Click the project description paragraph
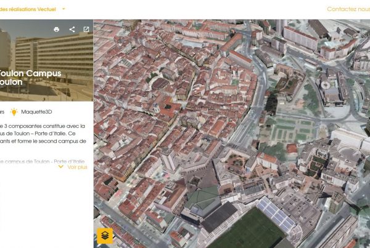This screenshot has width=370, height=248. (43, 134)
